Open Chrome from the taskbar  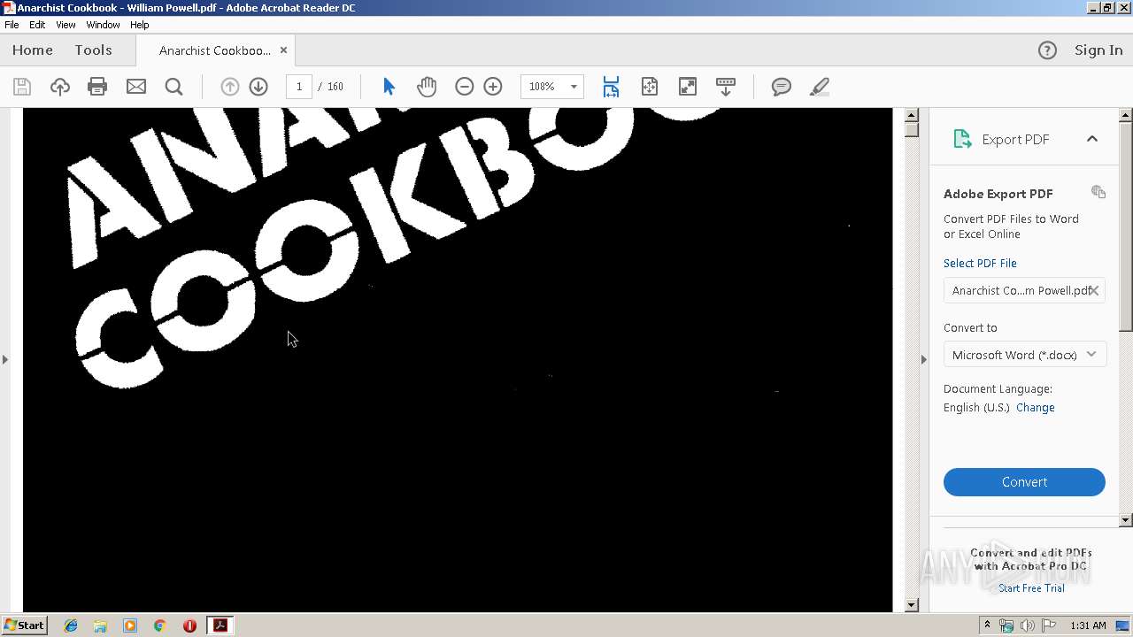tap(159, 625)
